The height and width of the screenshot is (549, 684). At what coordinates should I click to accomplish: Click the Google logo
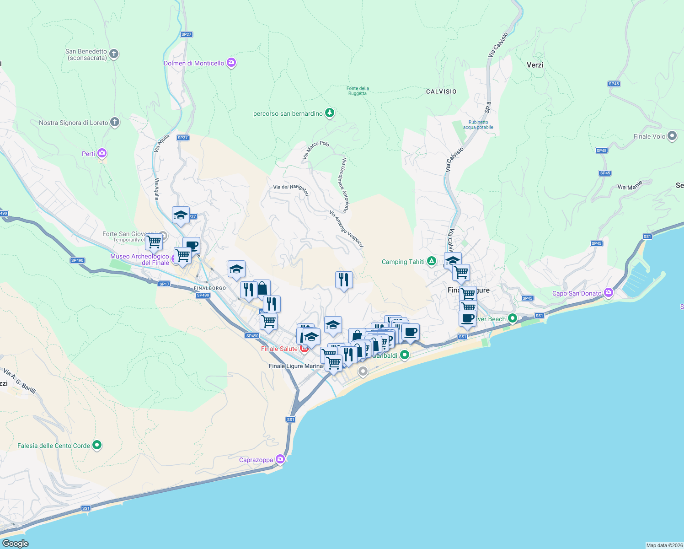[x=16, y=543]
